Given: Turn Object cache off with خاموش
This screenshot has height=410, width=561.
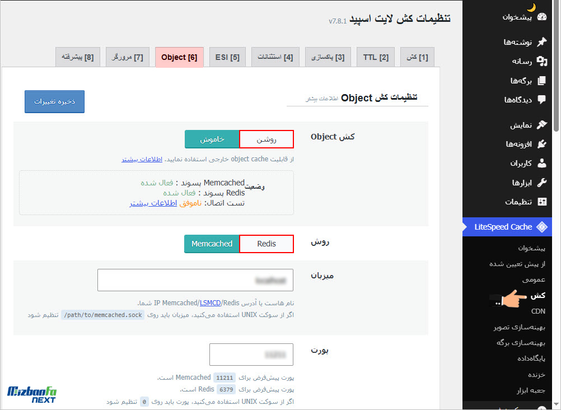Looking at the screenshot, I should [x=212, y=139].
